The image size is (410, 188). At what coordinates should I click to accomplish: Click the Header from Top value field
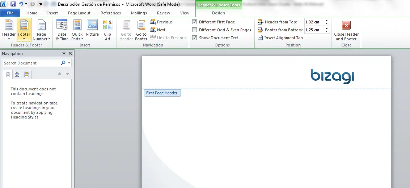314,22
